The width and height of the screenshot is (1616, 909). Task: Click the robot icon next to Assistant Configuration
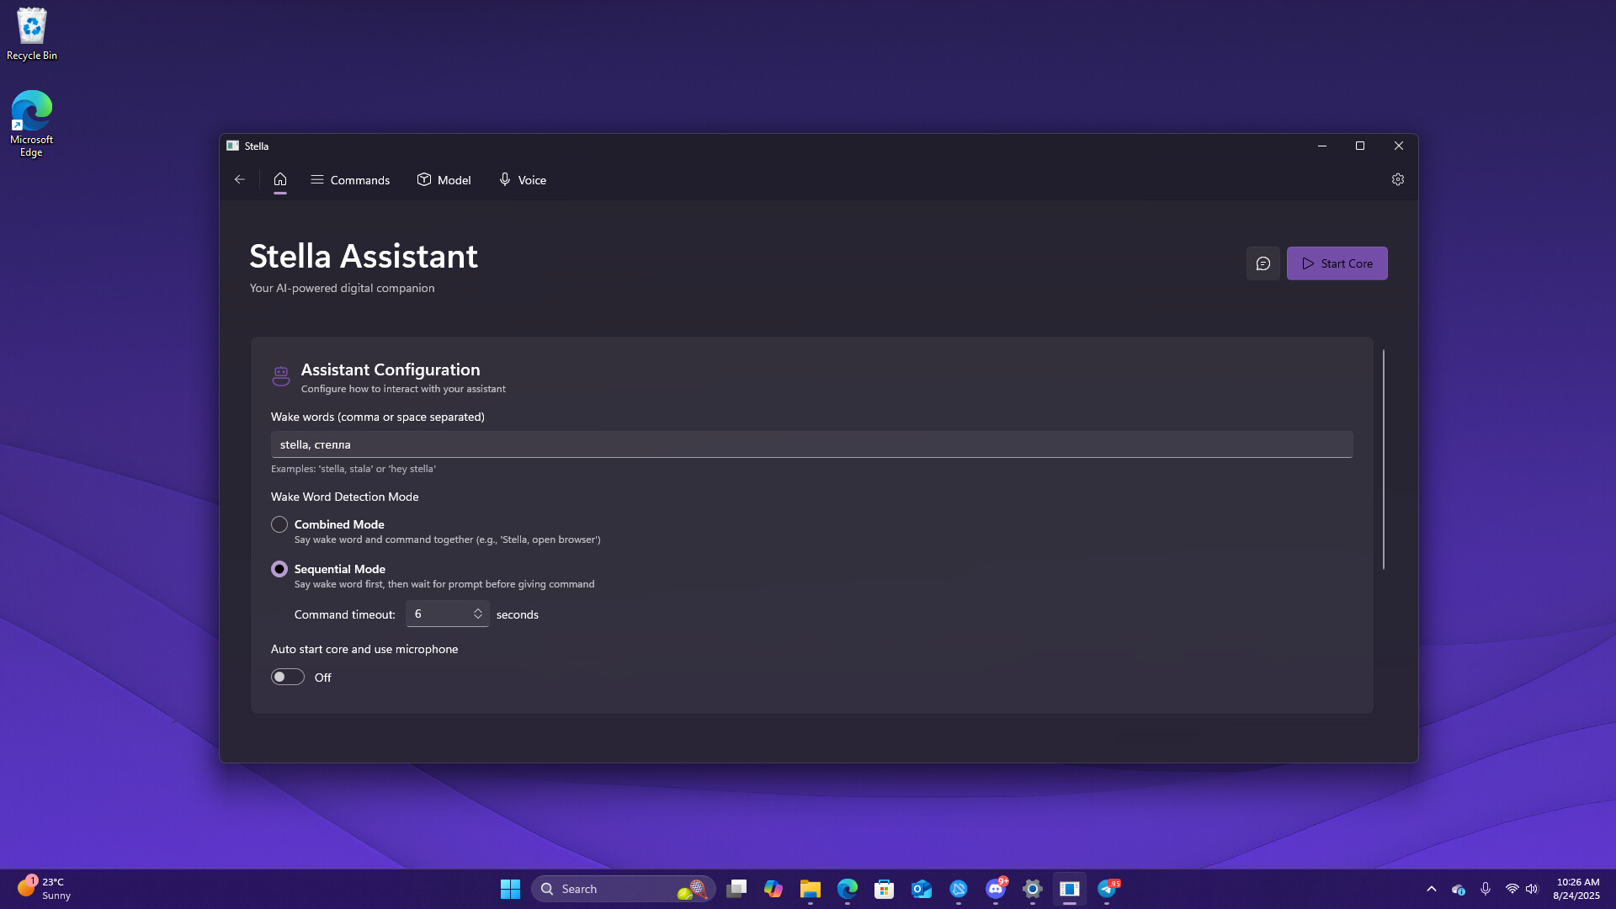(281, 375)
